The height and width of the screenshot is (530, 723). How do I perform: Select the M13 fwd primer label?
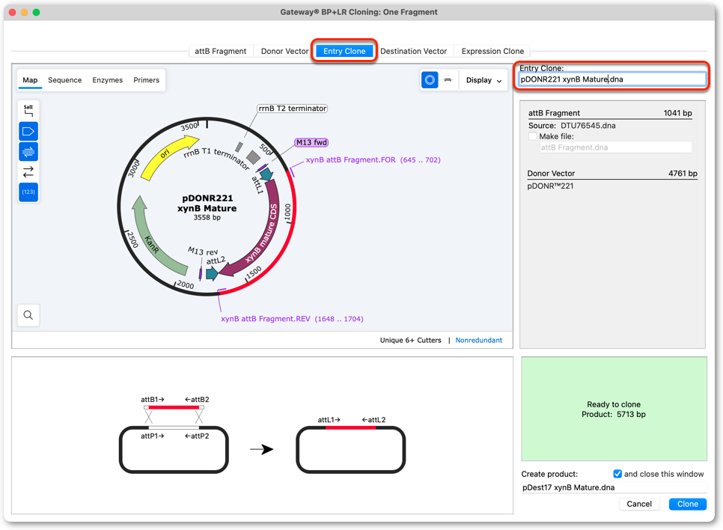311,142
